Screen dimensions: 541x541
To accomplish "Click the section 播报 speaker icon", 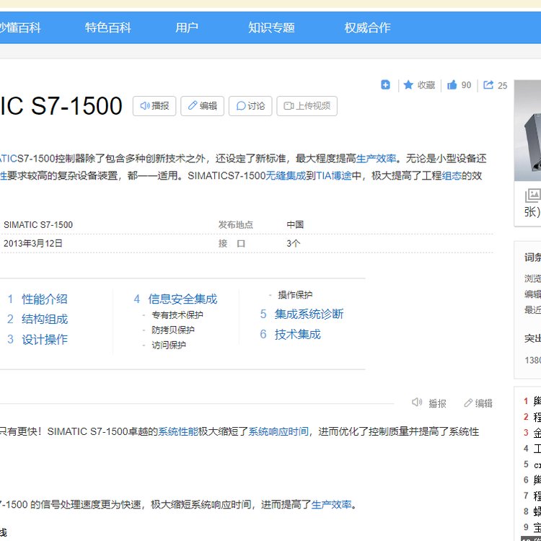I will 417,403.
